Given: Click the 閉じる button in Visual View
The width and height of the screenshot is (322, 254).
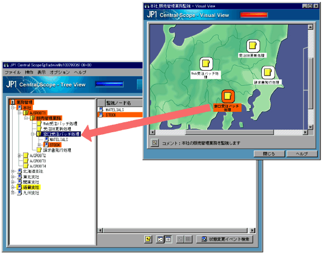Looking at the screenshot, I should point(269,154).
